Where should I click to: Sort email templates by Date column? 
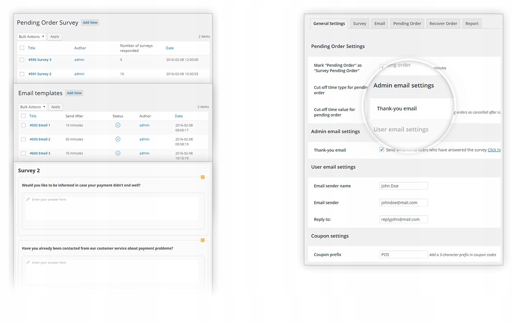click(178, 116)
